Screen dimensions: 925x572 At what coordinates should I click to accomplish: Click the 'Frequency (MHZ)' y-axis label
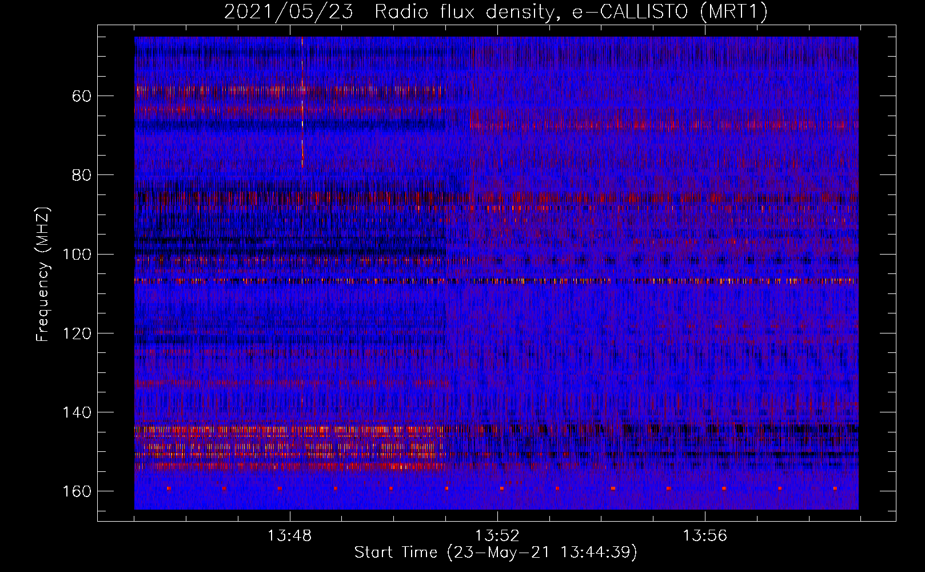tap(43, 275)
